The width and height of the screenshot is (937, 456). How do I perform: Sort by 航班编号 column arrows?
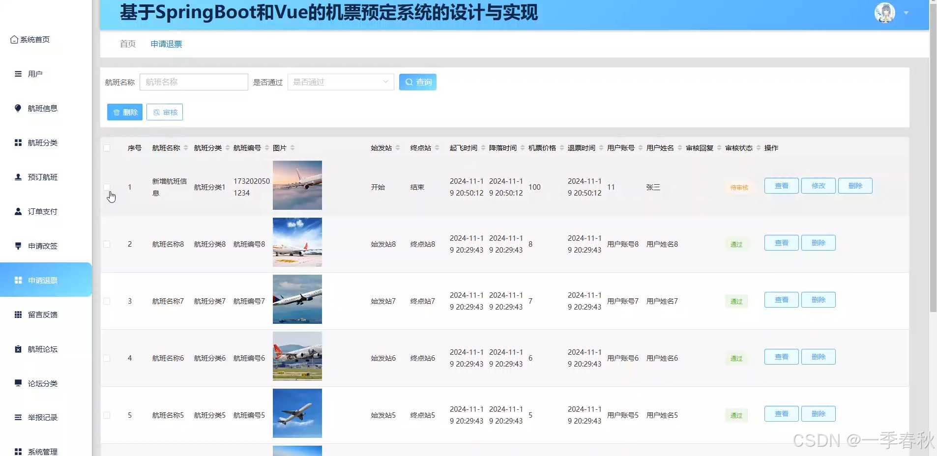(x=267, y=148)
